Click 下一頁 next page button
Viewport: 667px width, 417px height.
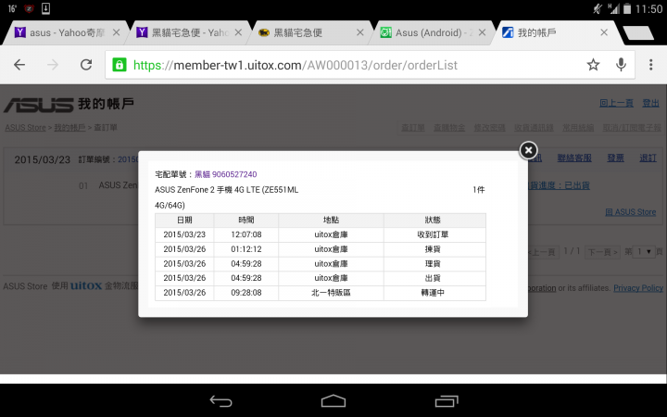(602, 252)
